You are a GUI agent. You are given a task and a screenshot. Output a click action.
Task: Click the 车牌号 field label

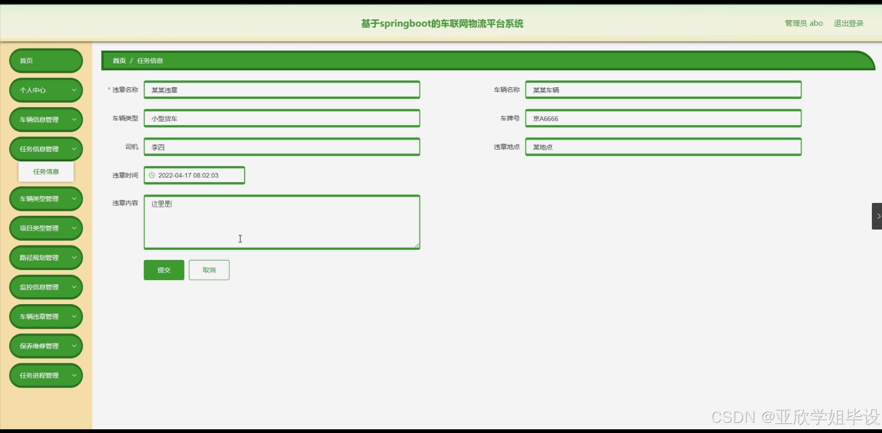coord(510,118)
